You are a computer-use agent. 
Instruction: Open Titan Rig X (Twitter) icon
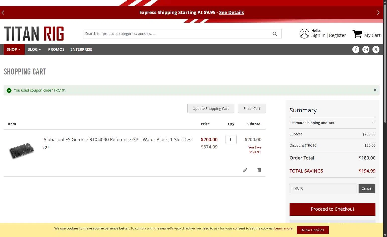point(376,49)
